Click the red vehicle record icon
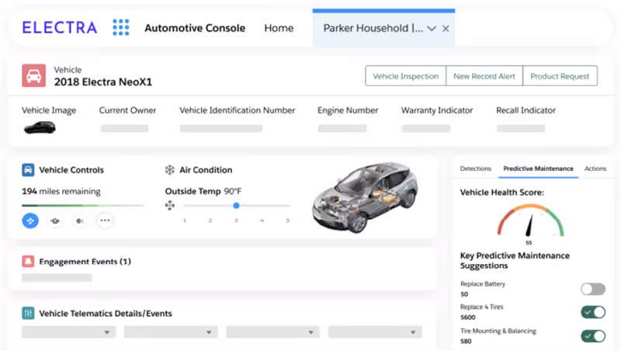The image size is (621, 351). [33, 75]
